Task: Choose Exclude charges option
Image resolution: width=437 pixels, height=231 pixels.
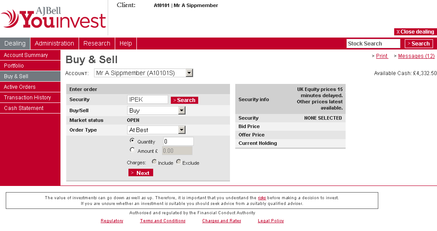Action: pyautogui.click(x=178, y=162)
